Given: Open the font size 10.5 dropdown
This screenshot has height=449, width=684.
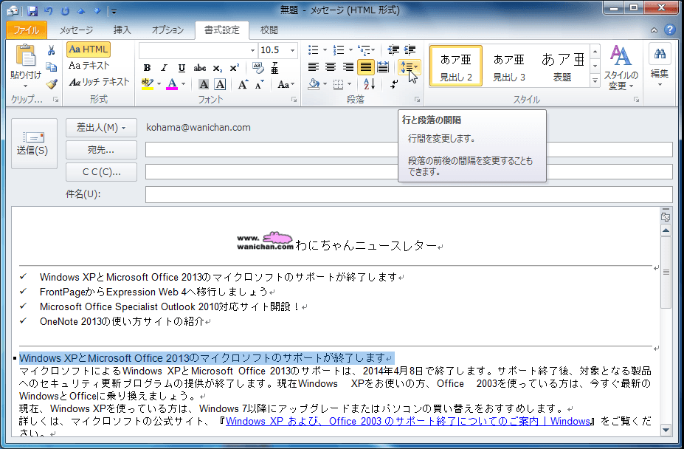Looking at the screenshot, I should pos(293,51).
